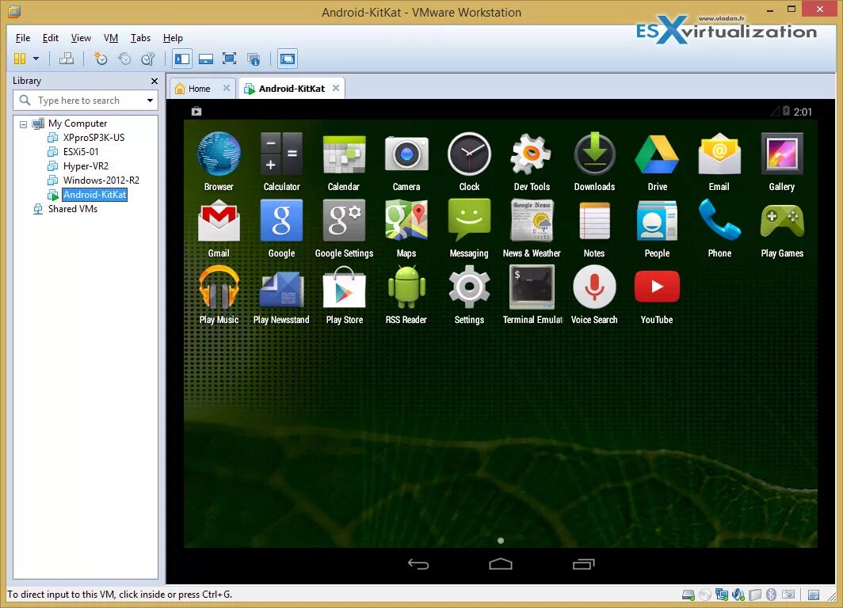Open the File menu
The height and width of the screenshot is (608, 843).
pos(22,37)
